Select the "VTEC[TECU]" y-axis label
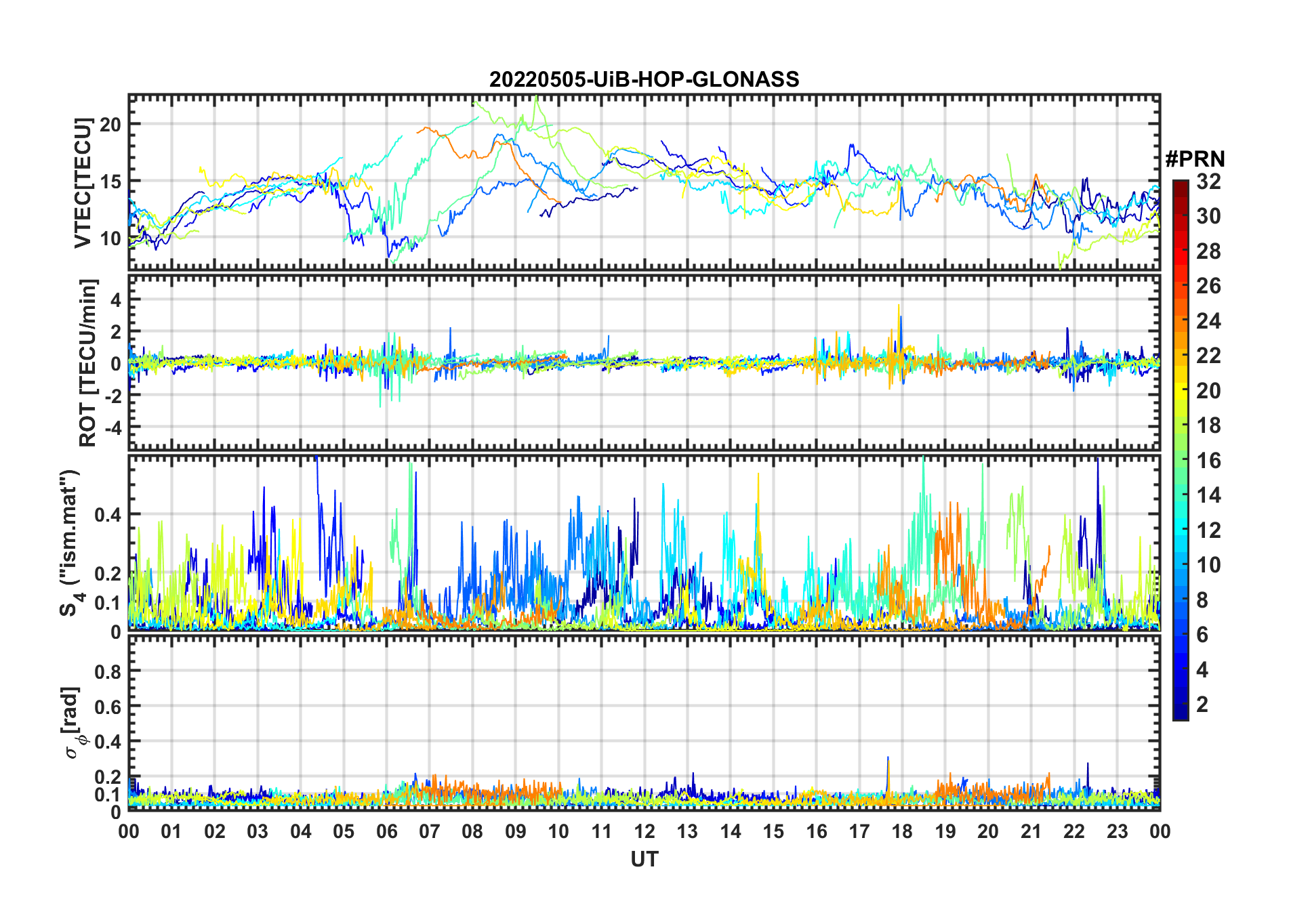 click(x=83, y=183)
